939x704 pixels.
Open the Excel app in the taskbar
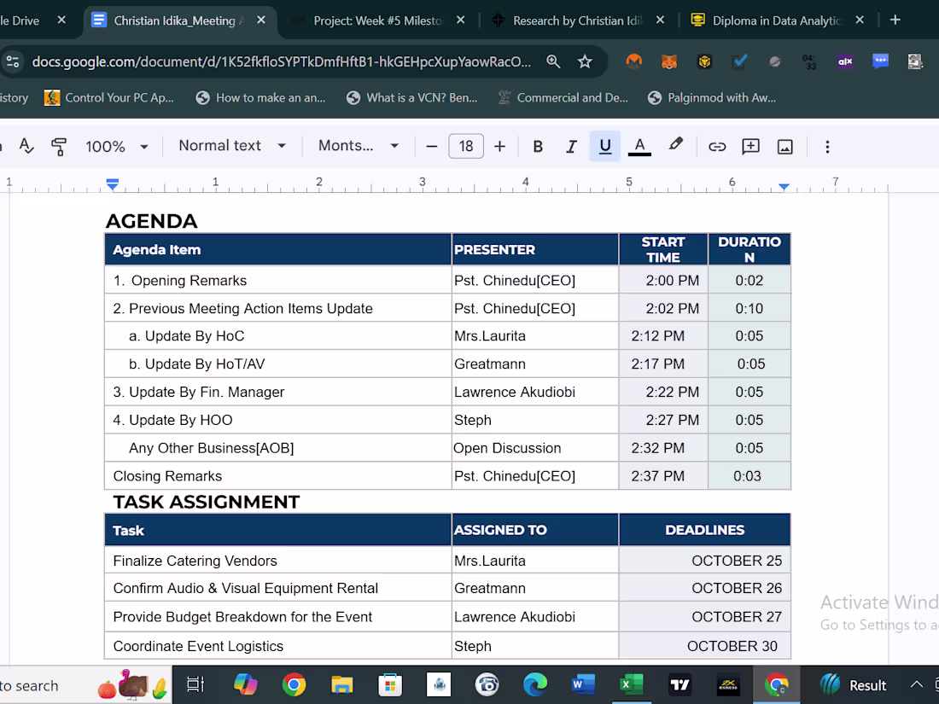coord(631,684)
